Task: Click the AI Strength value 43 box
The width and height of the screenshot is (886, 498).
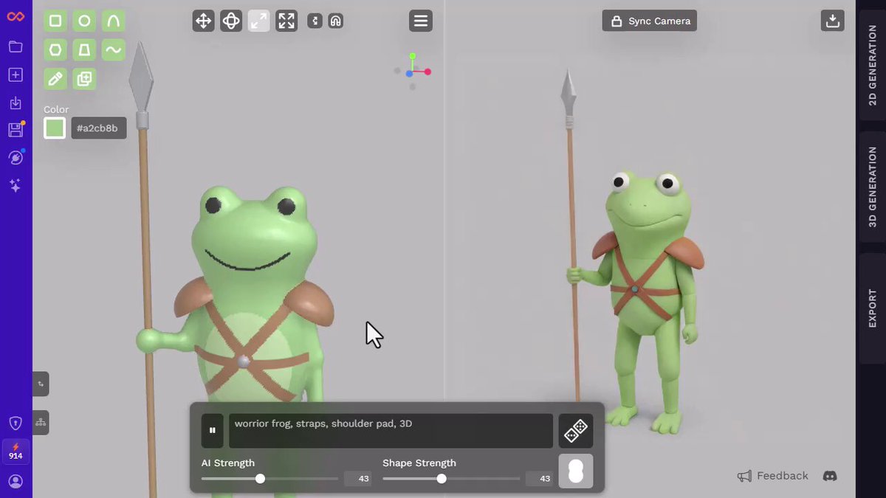Action: pos(358,479)
